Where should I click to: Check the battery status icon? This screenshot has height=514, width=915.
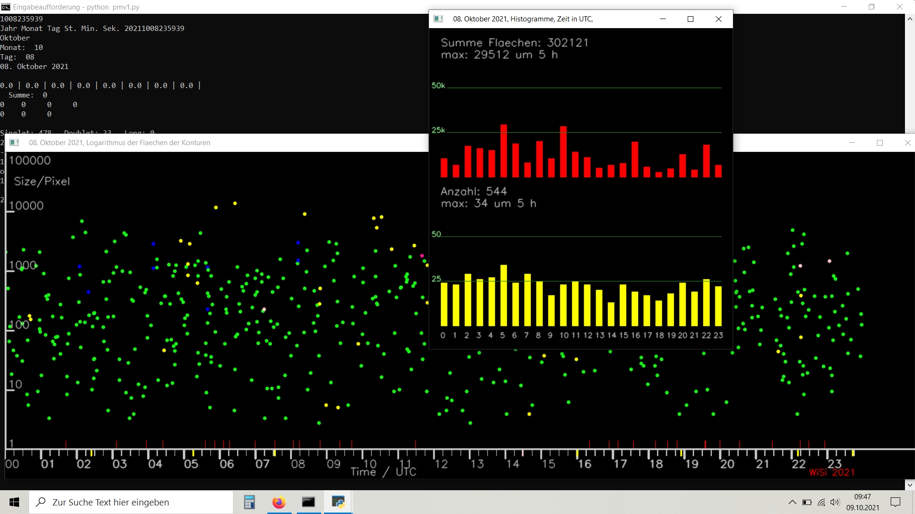point(807,502)
